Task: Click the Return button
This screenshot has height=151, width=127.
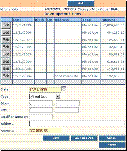Action: [x=112, y=145]
